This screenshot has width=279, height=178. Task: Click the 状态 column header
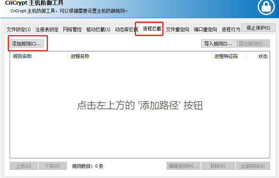click(263, 56)
